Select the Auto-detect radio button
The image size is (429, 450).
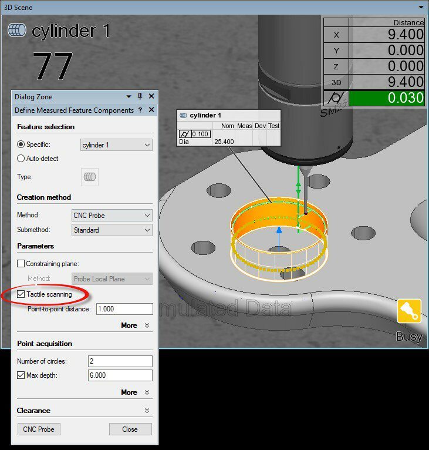point(21,159)
